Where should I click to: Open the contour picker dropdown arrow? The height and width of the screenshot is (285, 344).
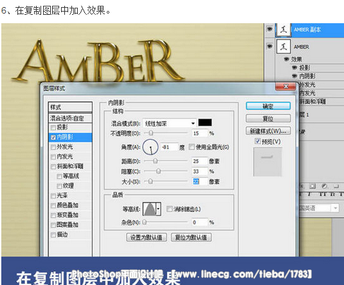pyautogui.click(x=159, y=209)
